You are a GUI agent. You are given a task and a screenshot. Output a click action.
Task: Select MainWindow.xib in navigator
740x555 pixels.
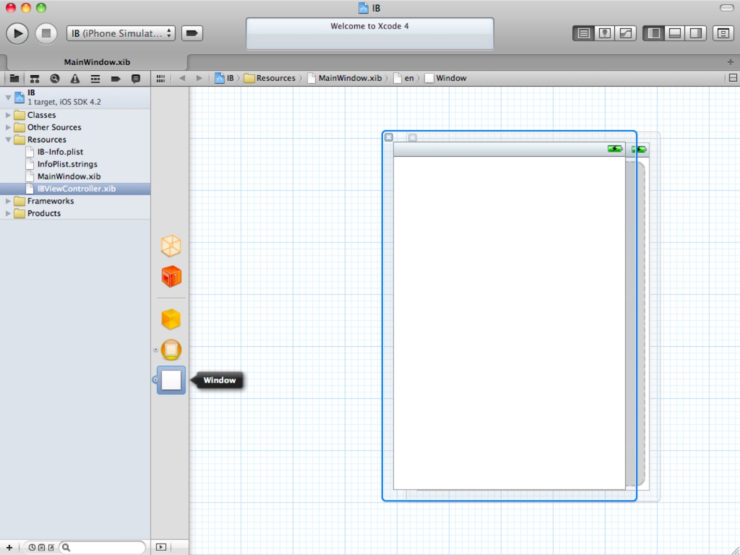[x=75, y=177]
